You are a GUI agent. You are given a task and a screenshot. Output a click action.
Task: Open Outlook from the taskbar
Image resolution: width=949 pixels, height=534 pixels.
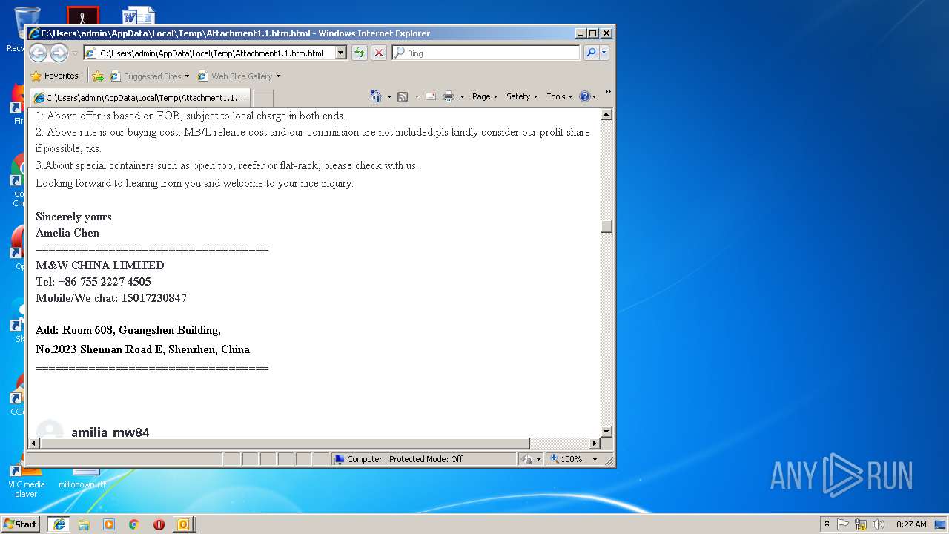point(183,524)
